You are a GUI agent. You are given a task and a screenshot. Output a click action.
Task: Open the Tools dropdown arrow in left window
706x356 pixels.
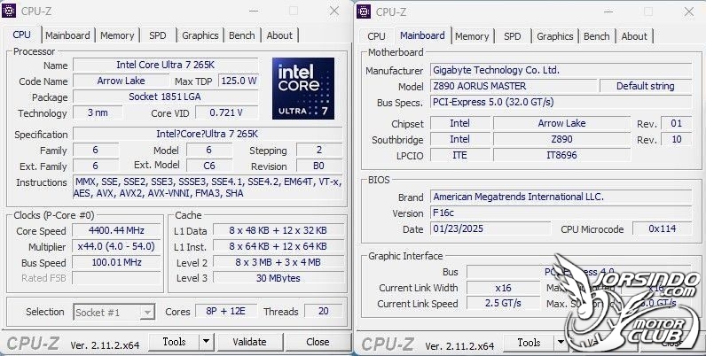(207, 342)
